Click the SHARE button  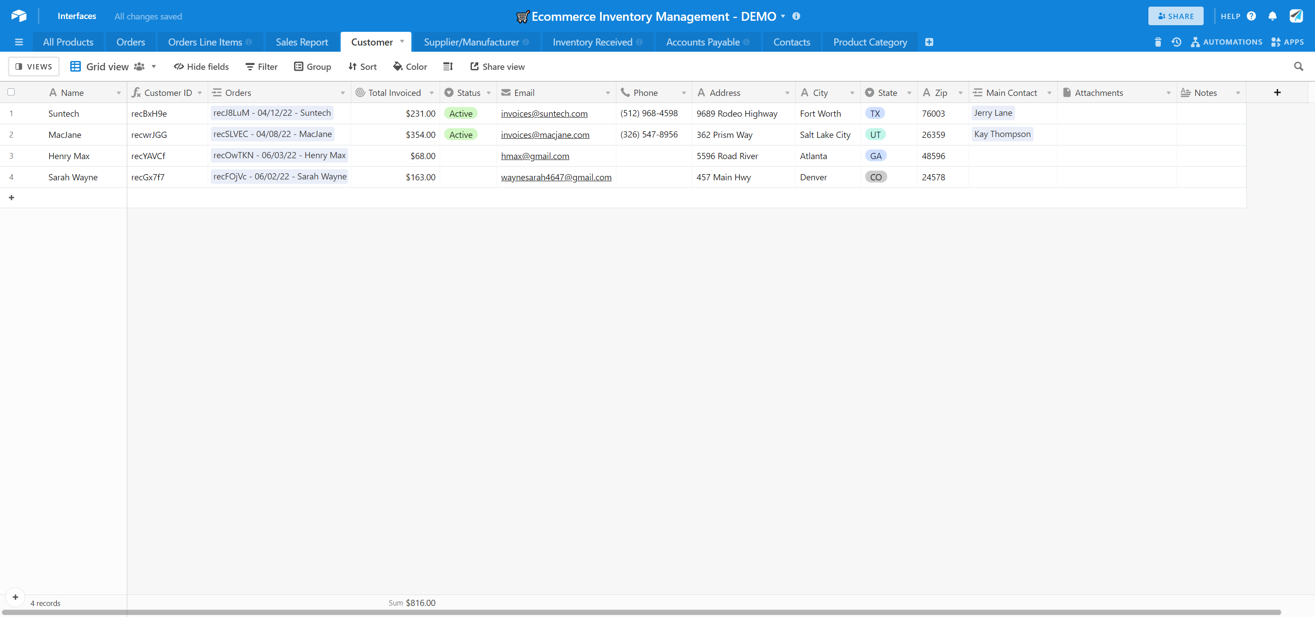[1176, 16]
